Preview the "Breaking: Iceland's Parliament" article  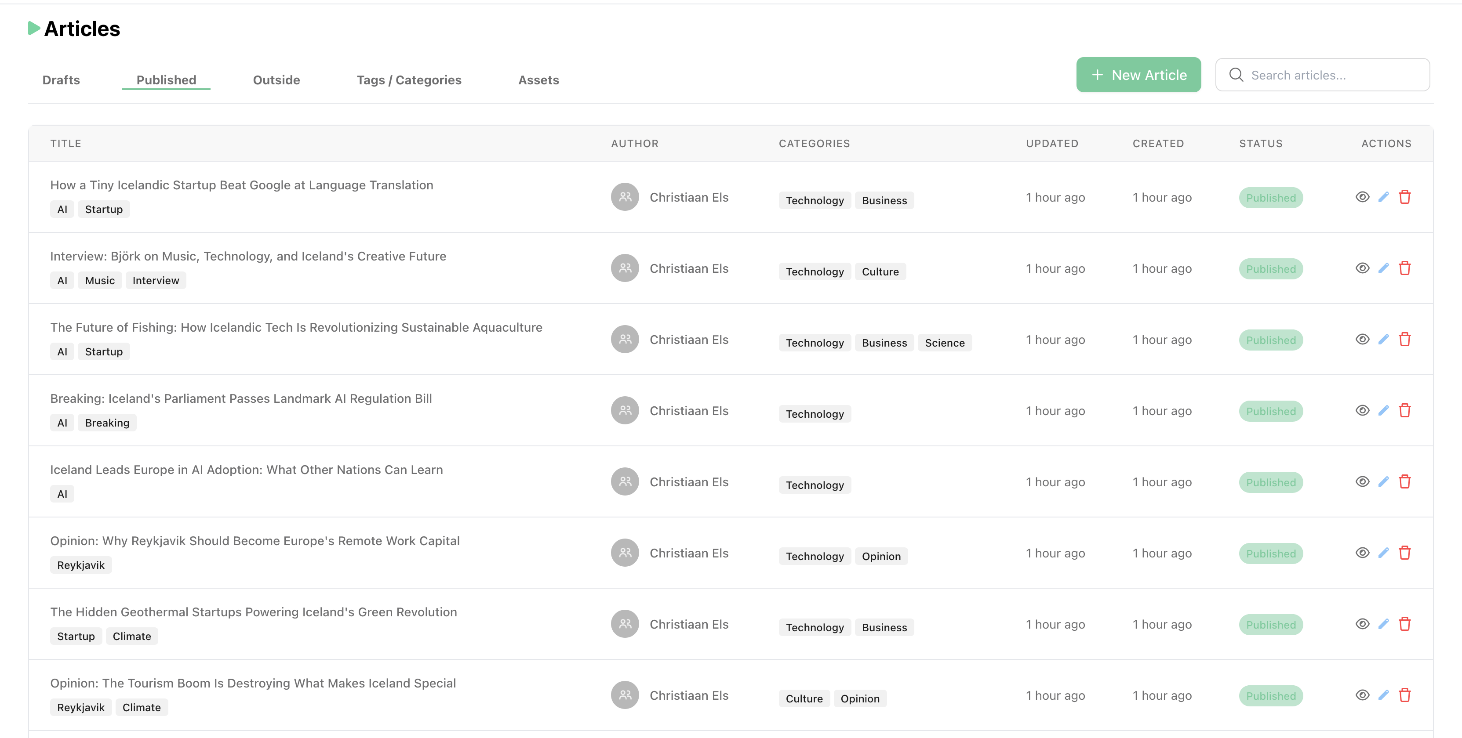[x=1363, y=410]
